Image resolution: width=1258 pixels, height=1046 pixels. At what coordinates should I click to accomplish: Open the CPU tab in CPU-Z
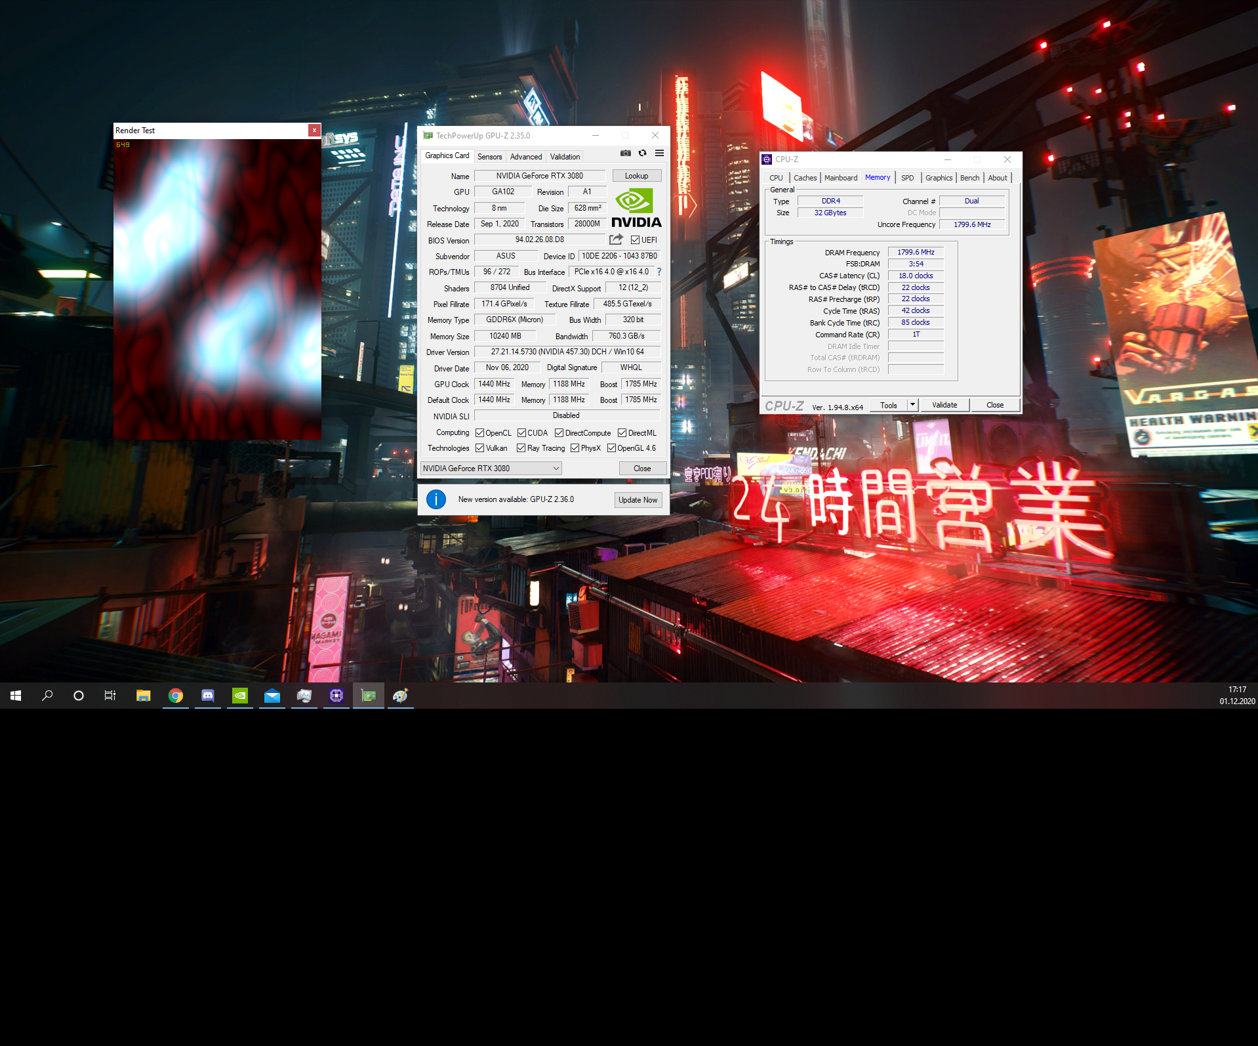click(x=776, y=178)
